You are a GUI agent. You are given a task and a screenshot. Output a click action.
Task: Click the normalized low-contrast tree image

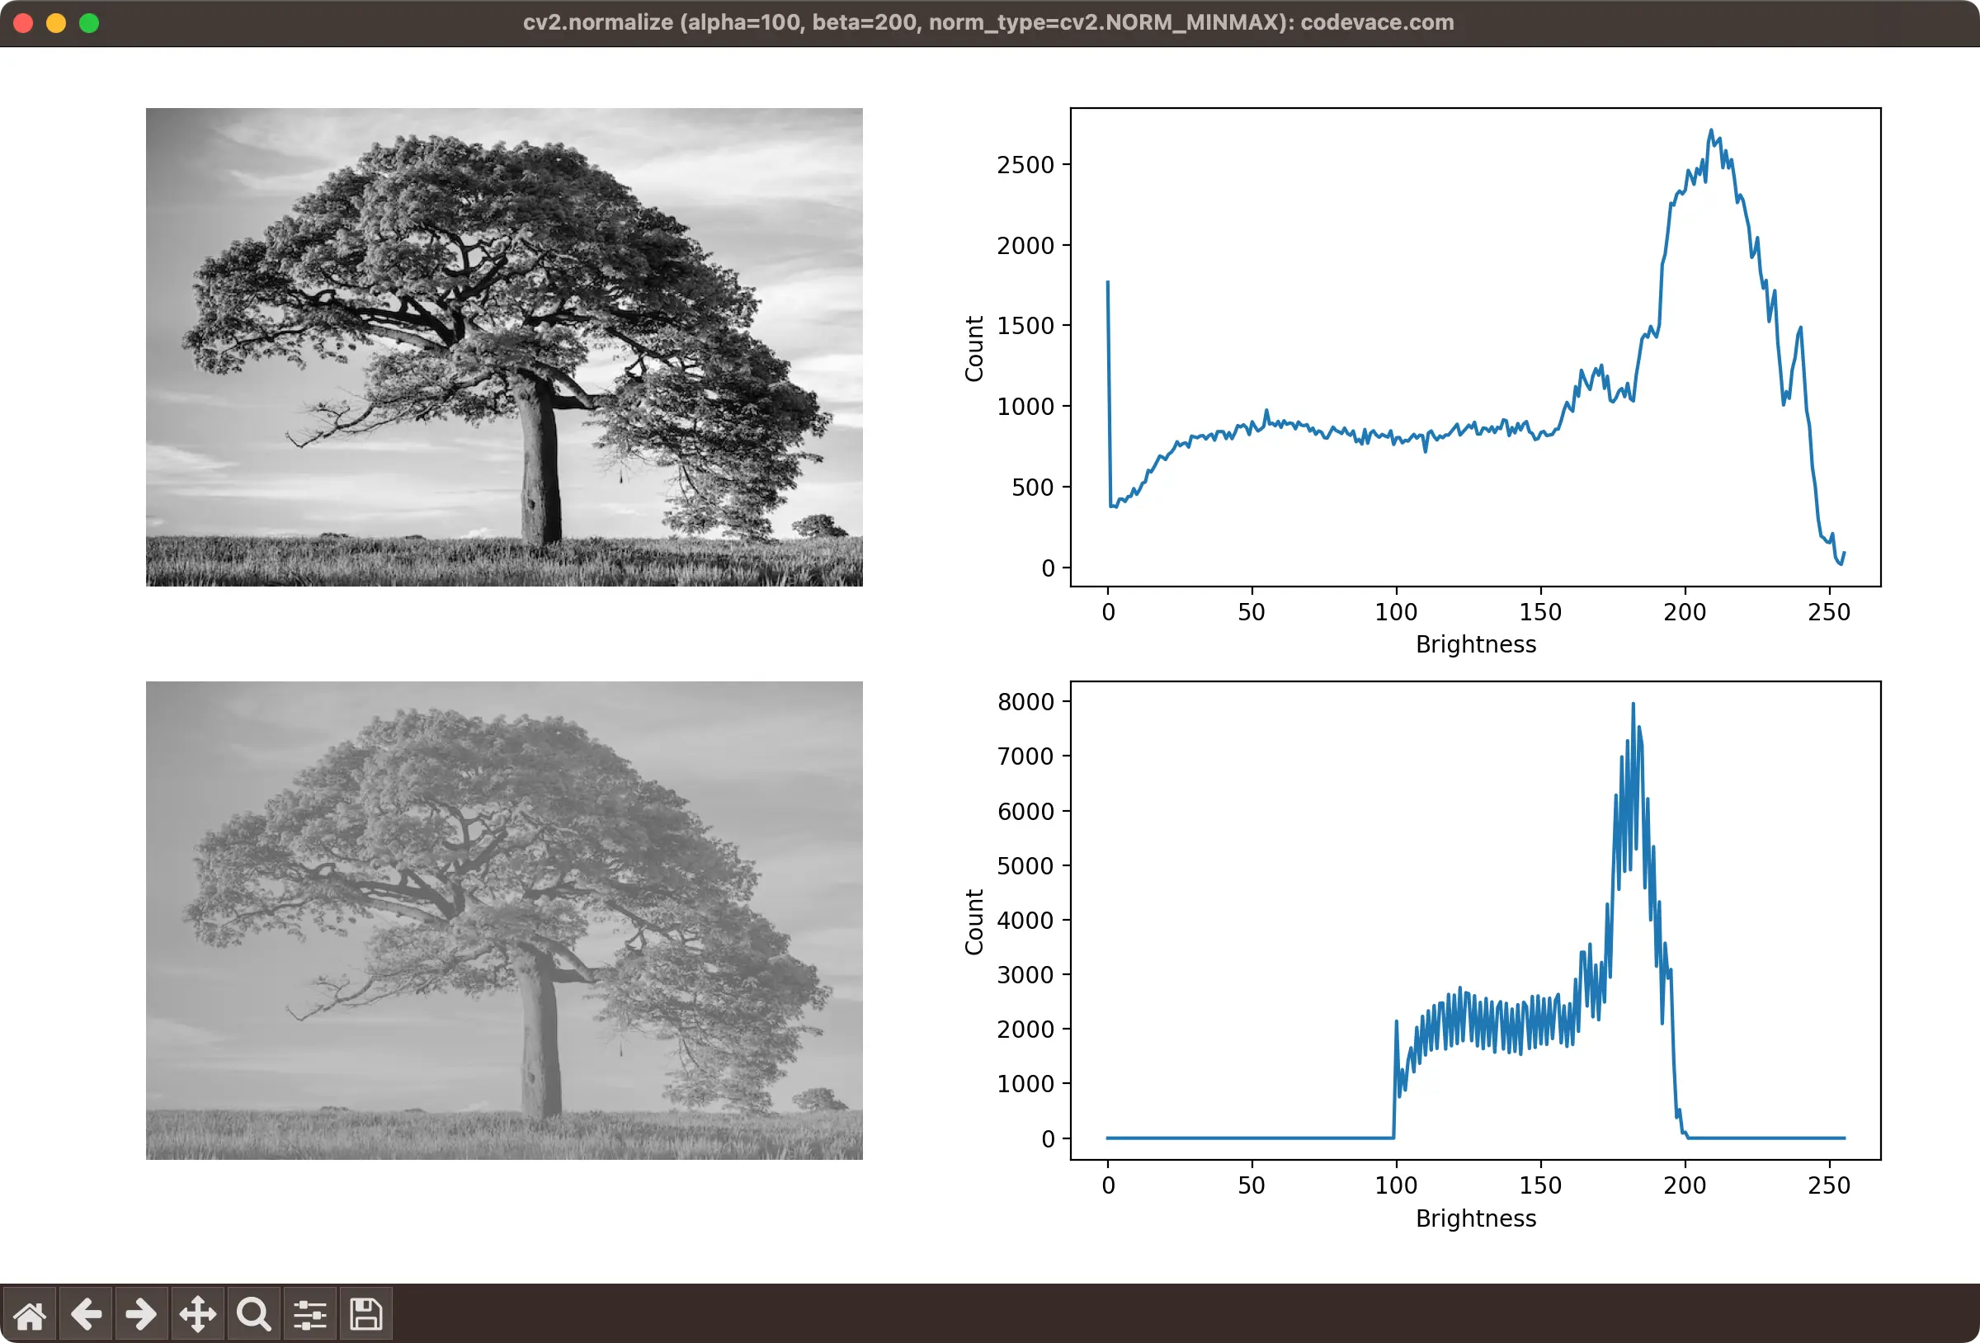tap(503, 921)
